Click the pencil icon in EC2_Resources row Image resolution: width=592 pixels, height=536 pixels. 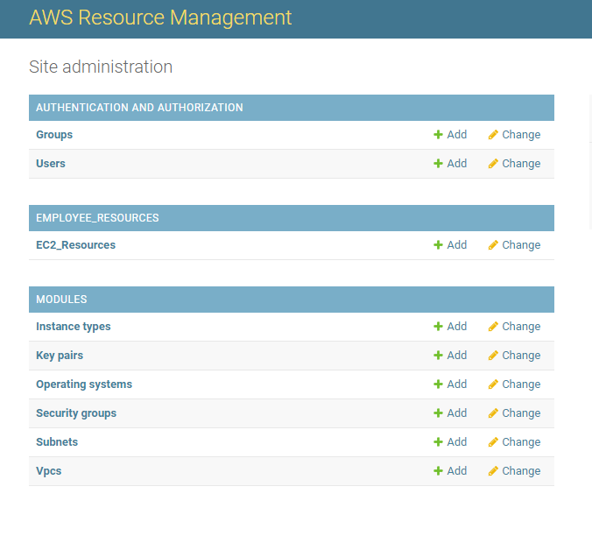point(493,245)
